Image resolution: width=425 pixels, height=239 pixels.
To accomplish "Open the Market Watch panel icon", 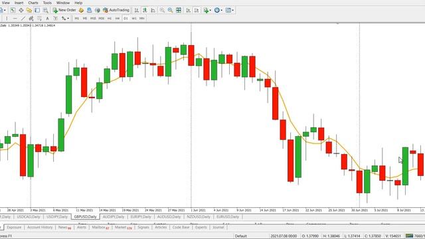I will (x=13, y=11).
